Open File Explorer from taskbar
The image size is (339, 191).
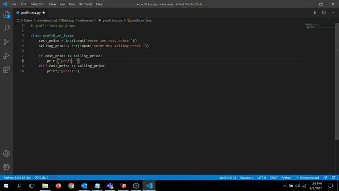[x=45, y=186]
